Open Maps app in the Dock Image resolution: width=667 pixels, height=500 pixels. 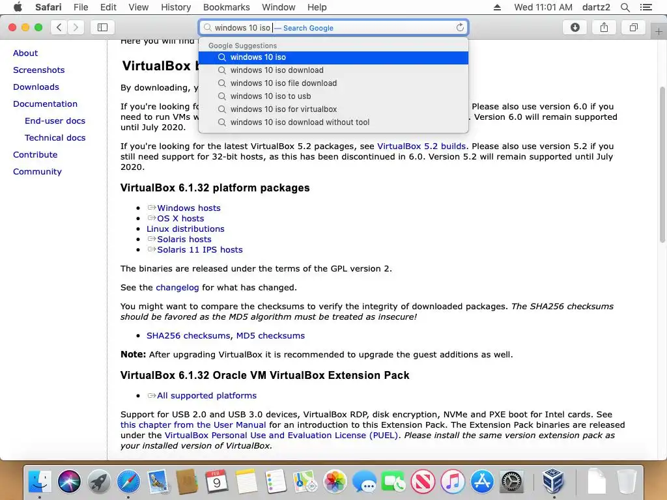pyautogui.click(x=305, y=481)
